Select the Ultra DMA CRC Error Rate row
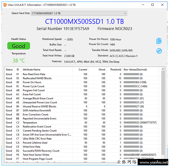This screenshot has height=168, width=169. tap(83, 138)
